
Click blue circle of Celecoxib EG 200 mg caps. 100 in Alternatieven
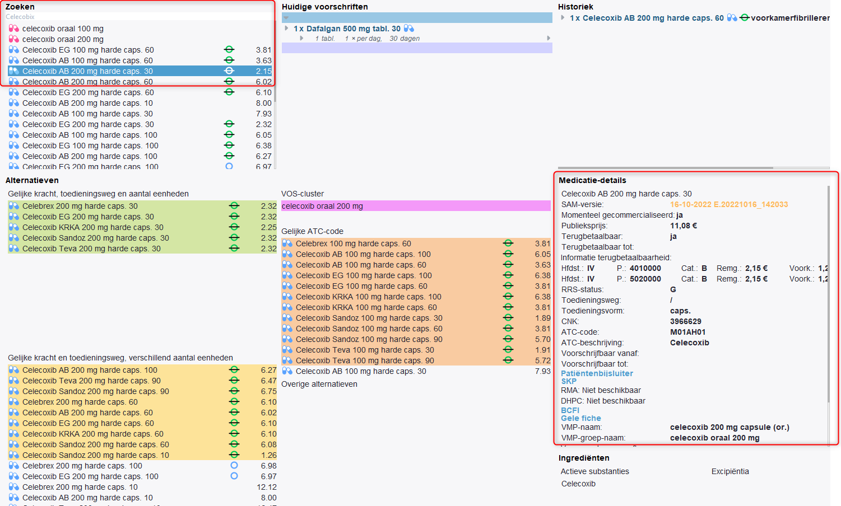234,476
